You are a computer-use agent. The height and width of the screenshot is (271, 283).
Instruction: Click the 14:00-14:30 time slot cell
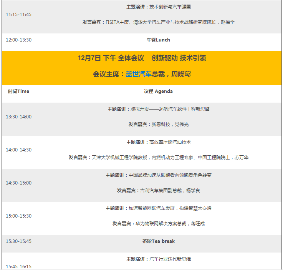(x=18, y=150)
